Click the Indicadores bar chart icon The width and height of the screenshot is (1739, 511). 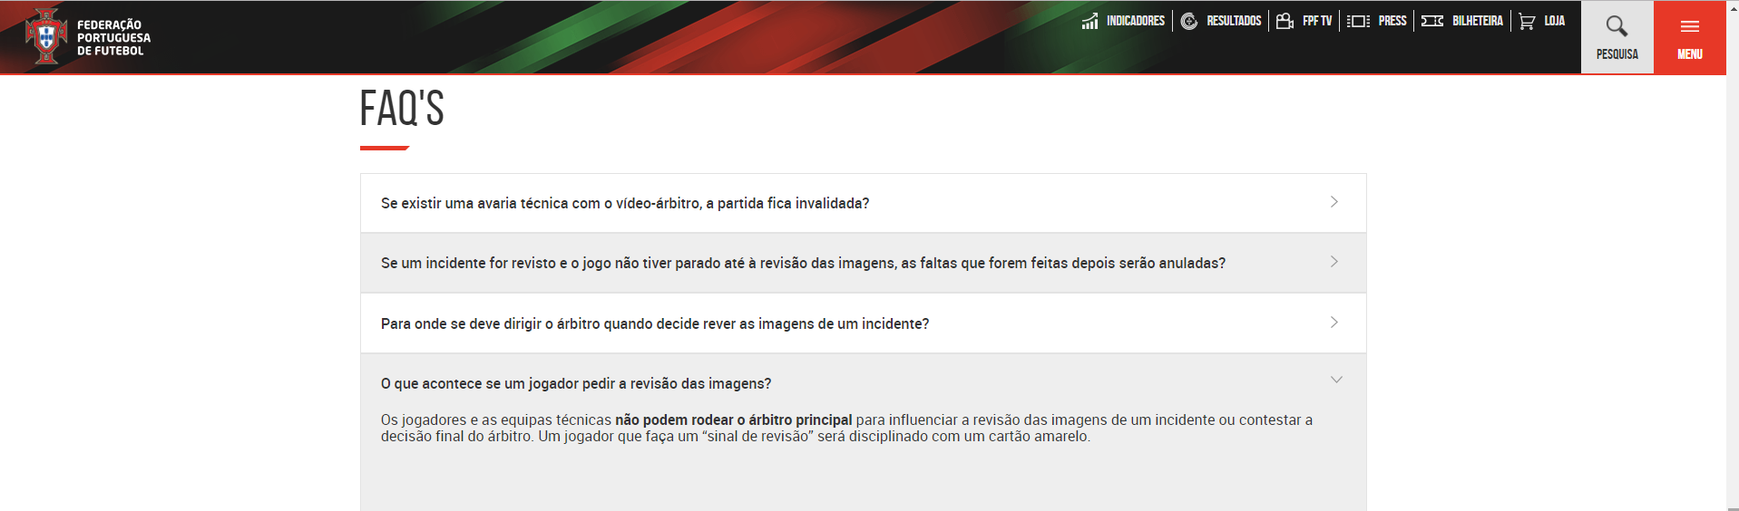(1089, 21)
